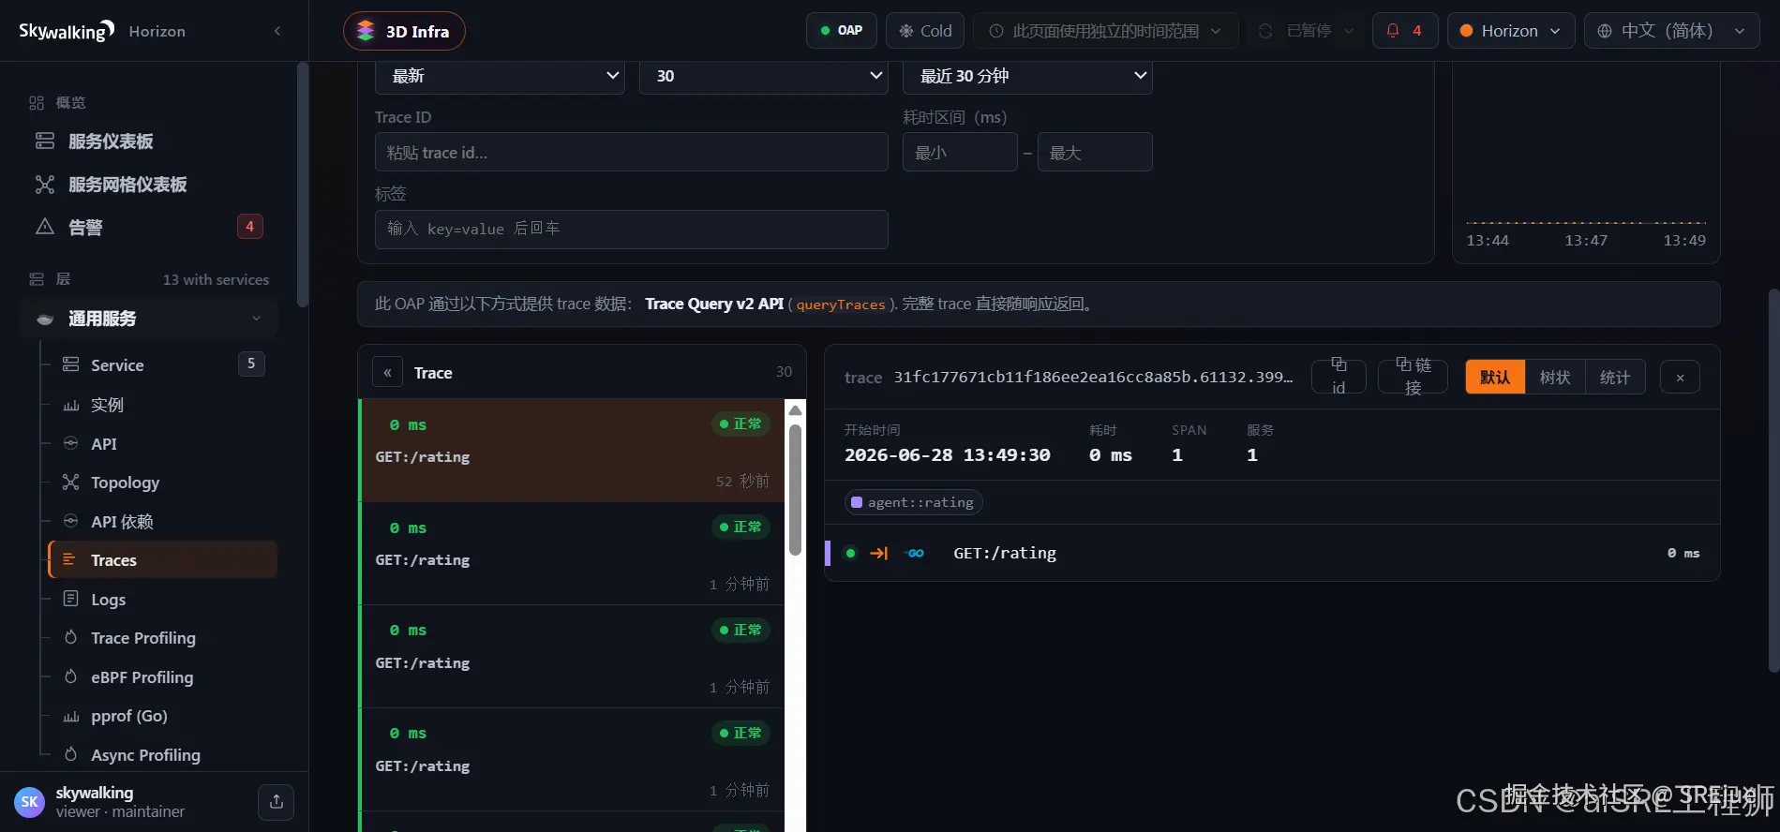Open alarm notifications bell showing 4
Image resolution: width=1780 pixels, height=832 pixels.
pyautogui.click(x=1405, y=31)
